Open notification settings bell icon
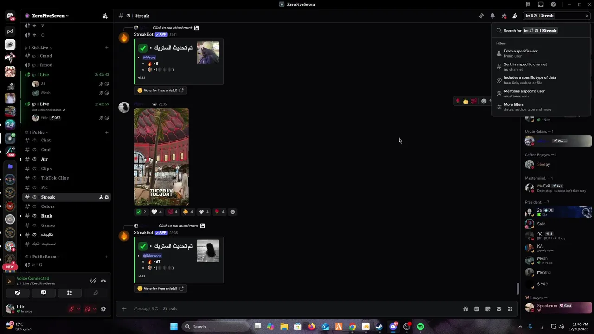594x334 pixels. pyautogui.click(x=492, y=16)
